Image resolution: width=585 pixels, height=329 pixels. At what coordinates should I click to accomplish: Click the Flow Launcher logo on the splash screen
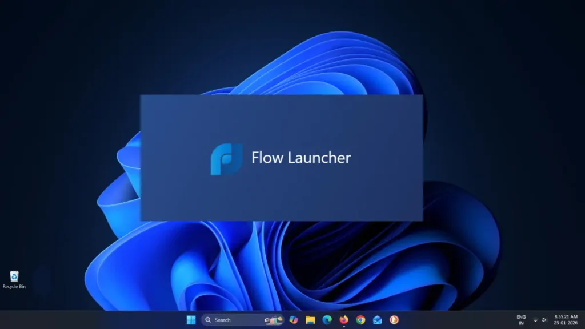tap(225, 158)
